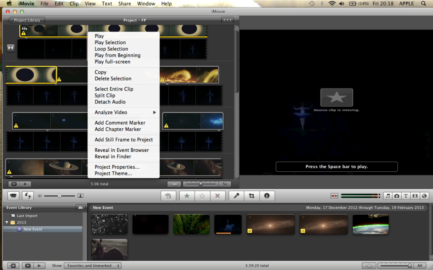Screen dimensions: 433x270
Task: Open the music and sound effects browser
Action: 388,196
